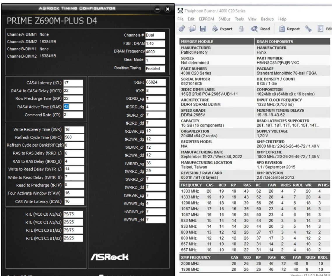Save the dump with the floppy disk icon
332x276 pixels.
pos(203,29)
